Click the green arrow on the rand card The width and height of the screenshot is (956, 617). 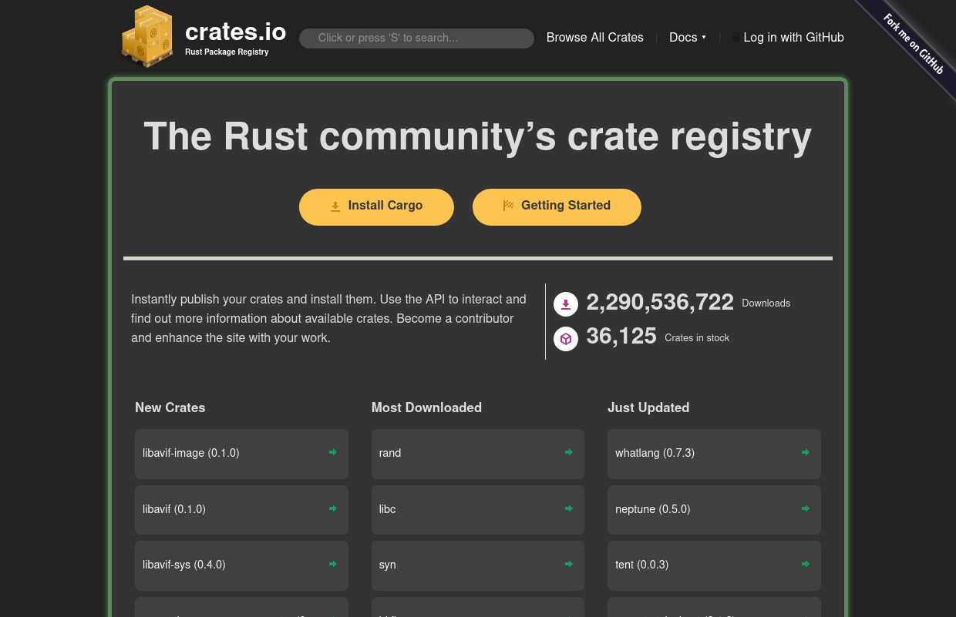tap(568, 452)
